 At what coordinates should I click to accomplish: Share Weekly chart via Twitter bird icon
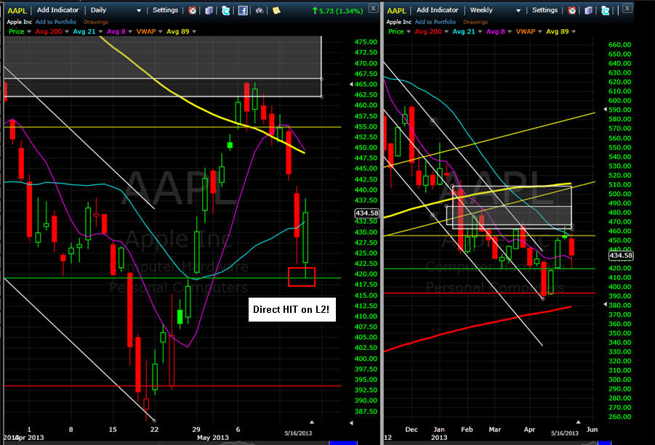(606, 10)
